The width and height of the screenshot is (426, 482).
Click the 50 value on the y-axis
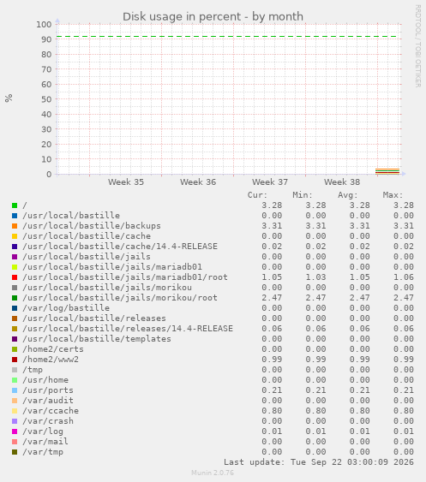click(46, 99)
